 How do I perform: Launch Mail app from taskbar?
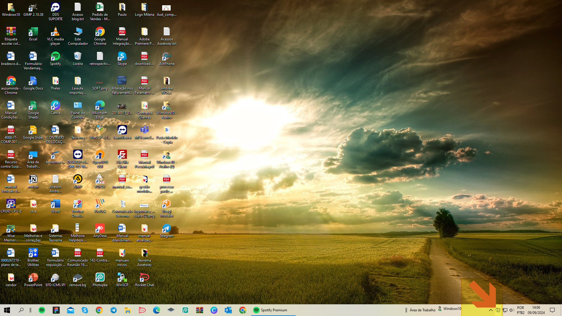71,310
